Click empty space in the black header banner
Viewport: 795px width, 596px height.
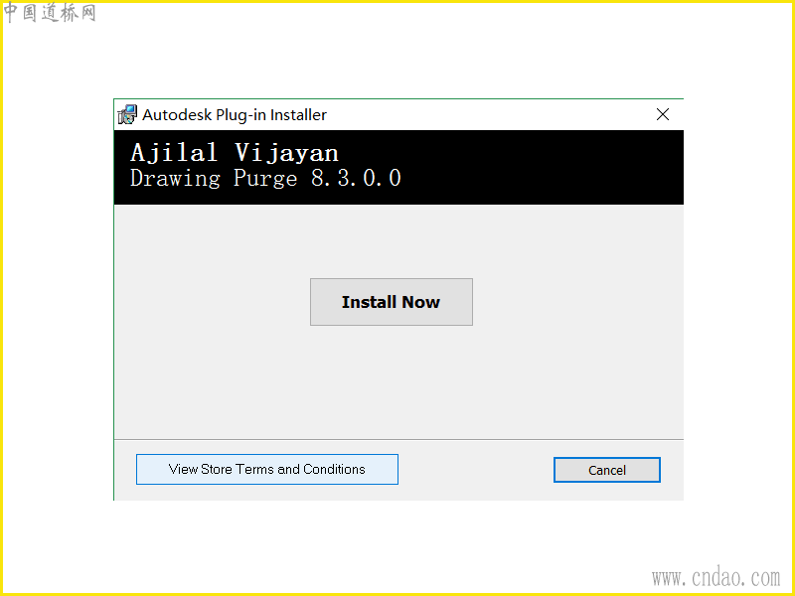point(543,167)
